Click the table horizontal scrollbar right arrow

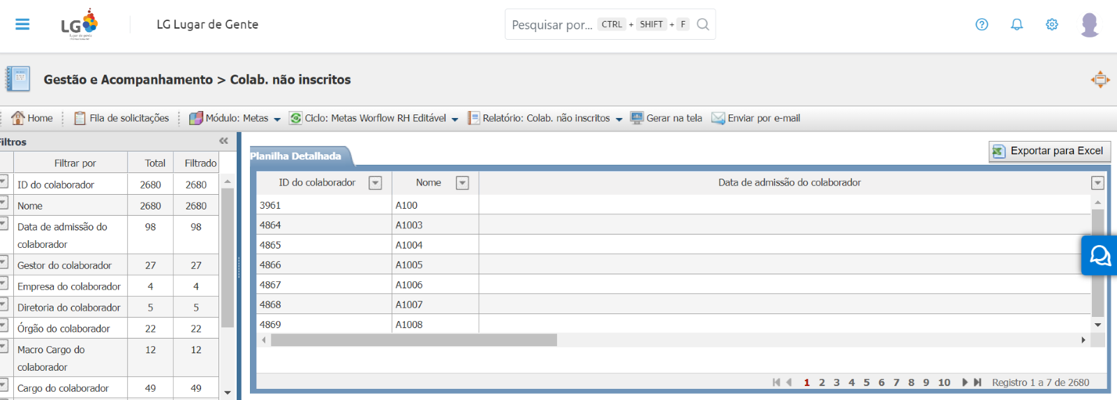tap(1083, 340)
